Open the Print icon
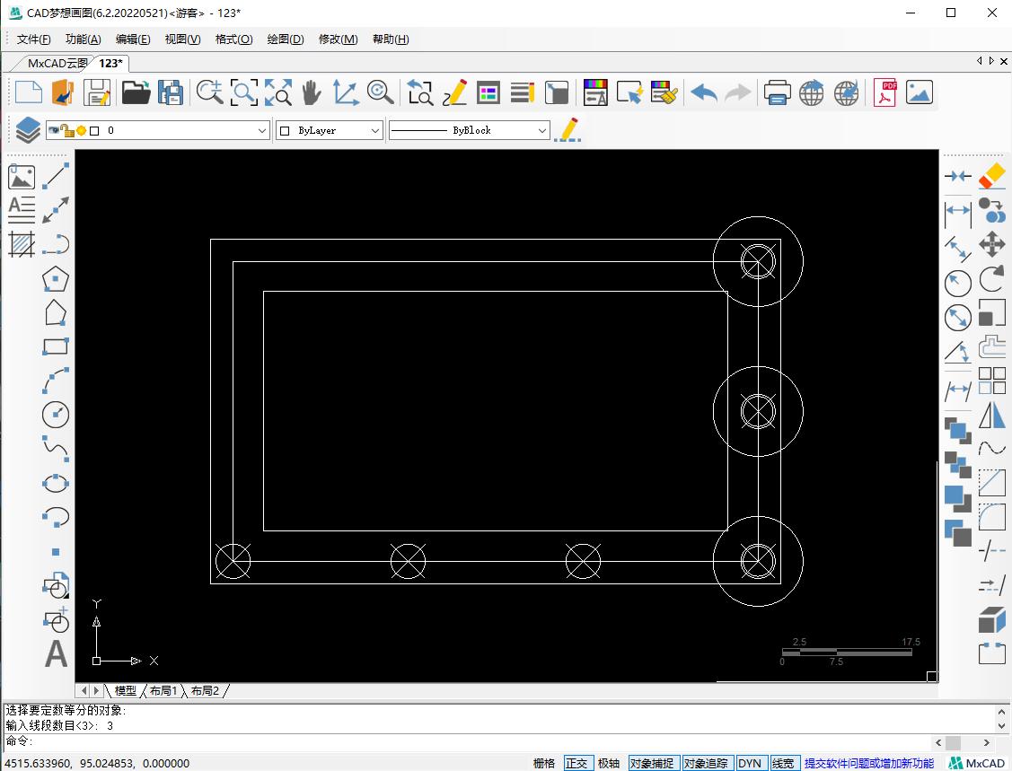 [777, 92]
